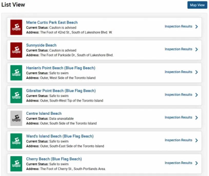This screenshot has height=176, width=209.
Task: Click the chevron arrow in Sunnyside Beach row
Action: [196, 49]
